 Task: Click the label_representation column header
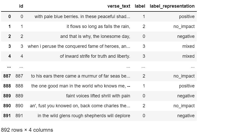coord(172,6)
